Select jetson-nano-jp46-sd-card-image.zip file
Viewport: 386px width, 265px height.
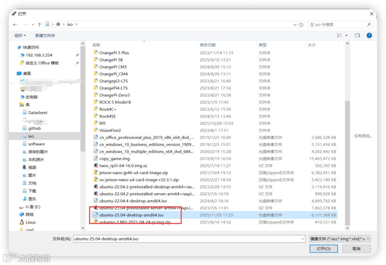tap(133, 173)
